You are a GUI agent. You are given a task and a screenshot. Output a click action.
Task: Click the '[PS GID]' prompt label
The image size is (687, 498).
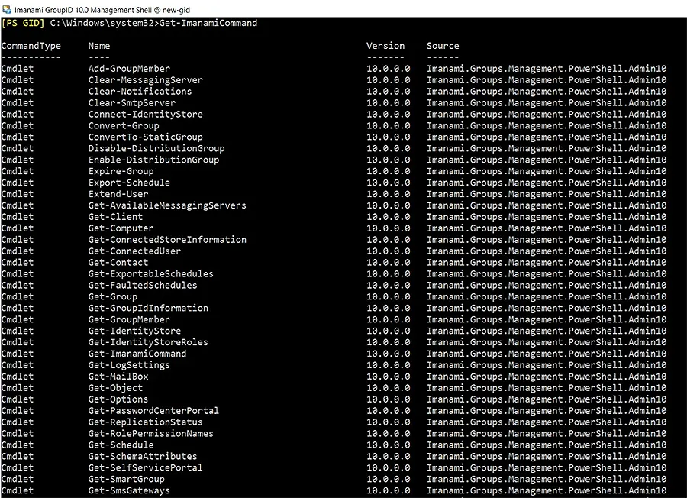click(x=23, y=23)
